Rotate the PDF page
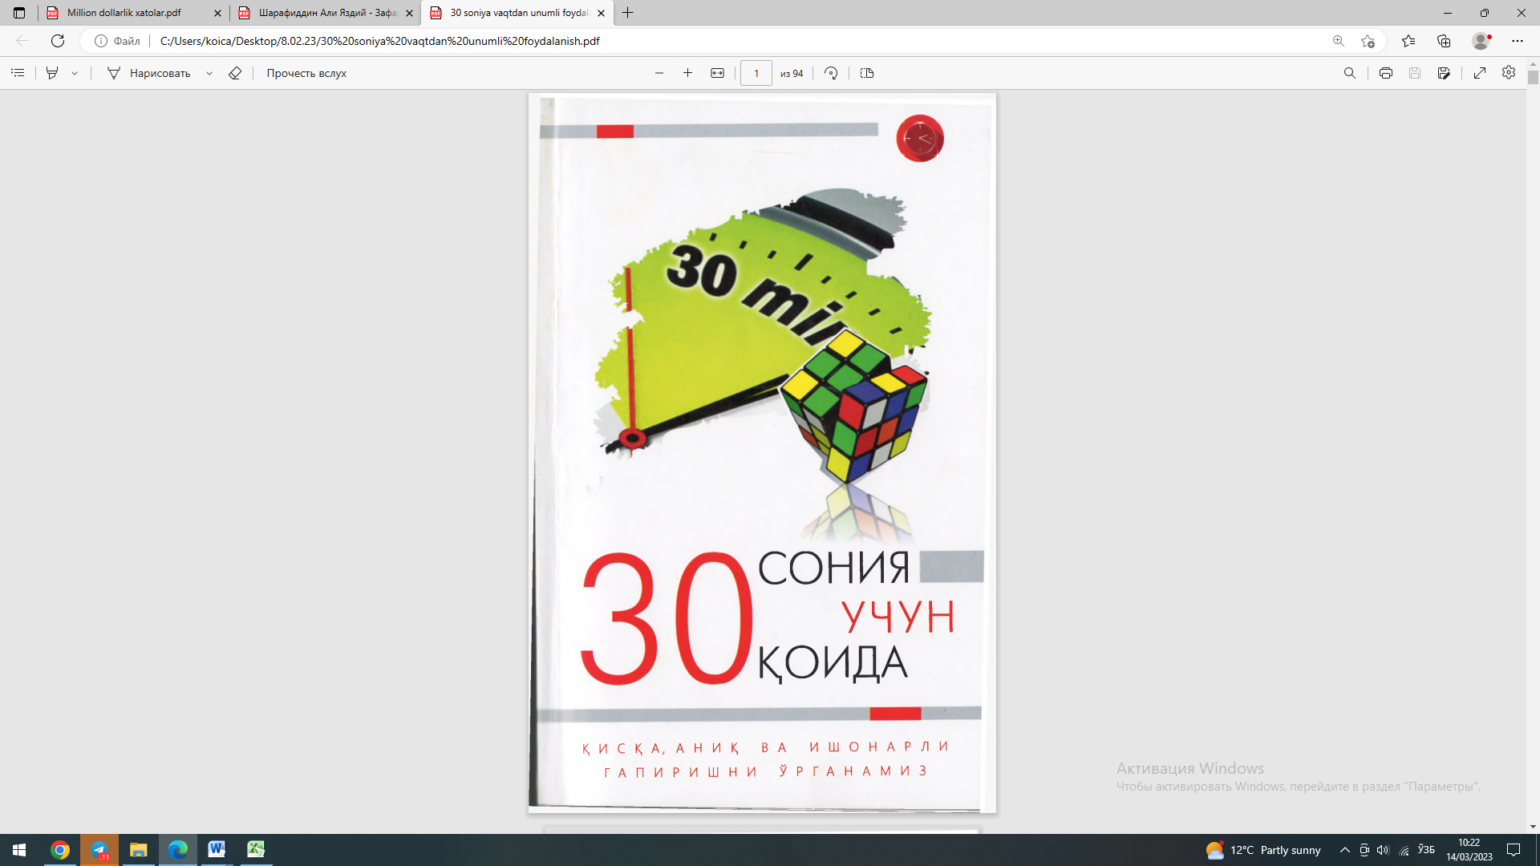The width and height of the screenshot is (1540, 866). (x=832, y=73)
